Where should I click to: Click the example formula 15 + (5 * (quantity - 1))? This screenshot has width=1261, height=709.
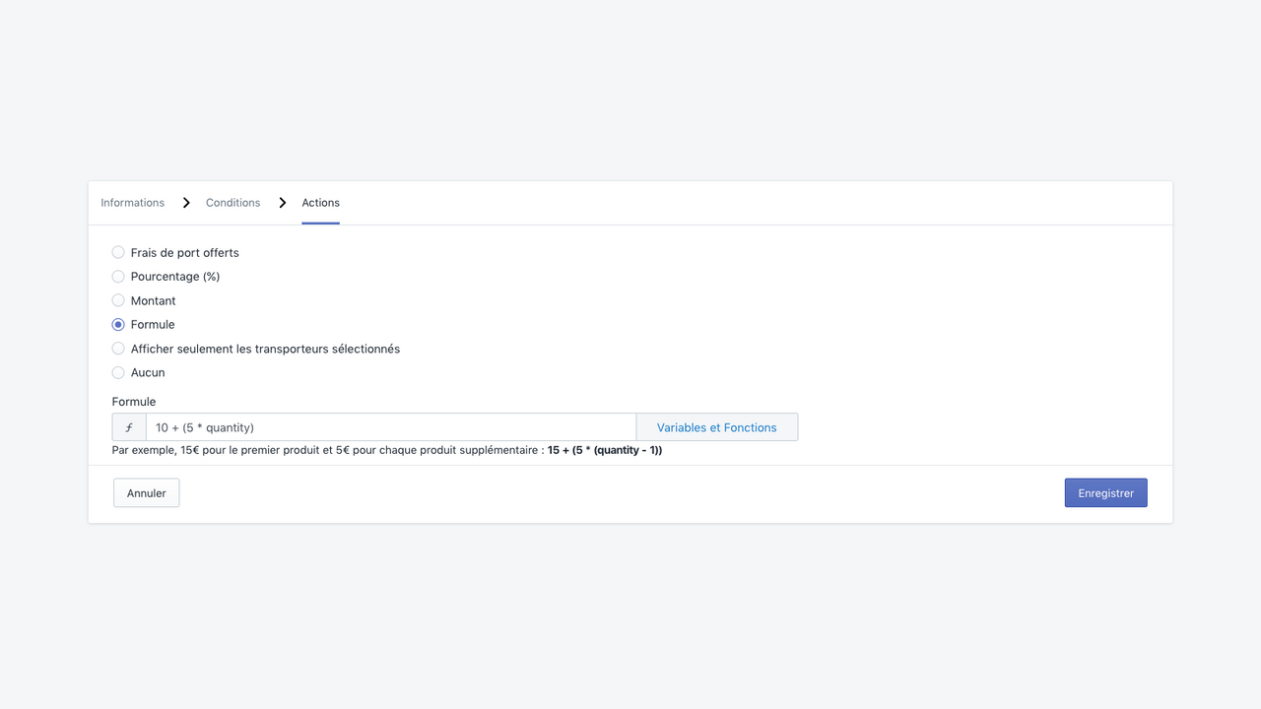coord(605,450)
